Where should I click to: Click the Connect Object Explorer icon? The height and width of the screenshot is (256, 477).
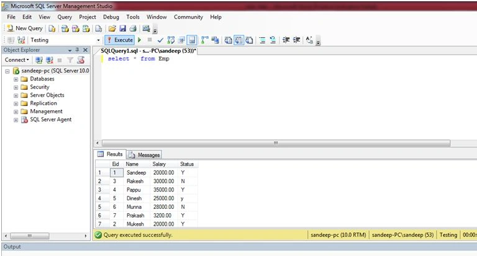[x=39, y=60]
